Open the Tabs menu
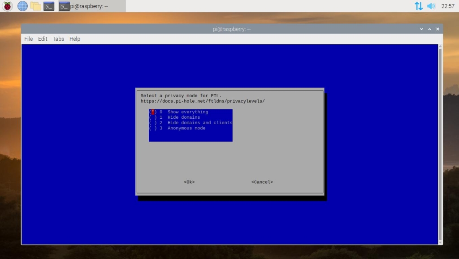This screenshot has width=459, height=259. coord(58,39)
